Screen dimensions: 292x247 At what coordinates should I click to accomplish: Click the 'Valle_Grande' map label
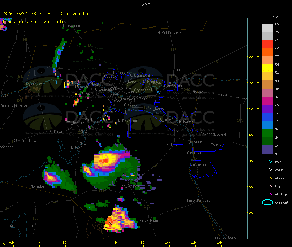click(x=96, y=120)
